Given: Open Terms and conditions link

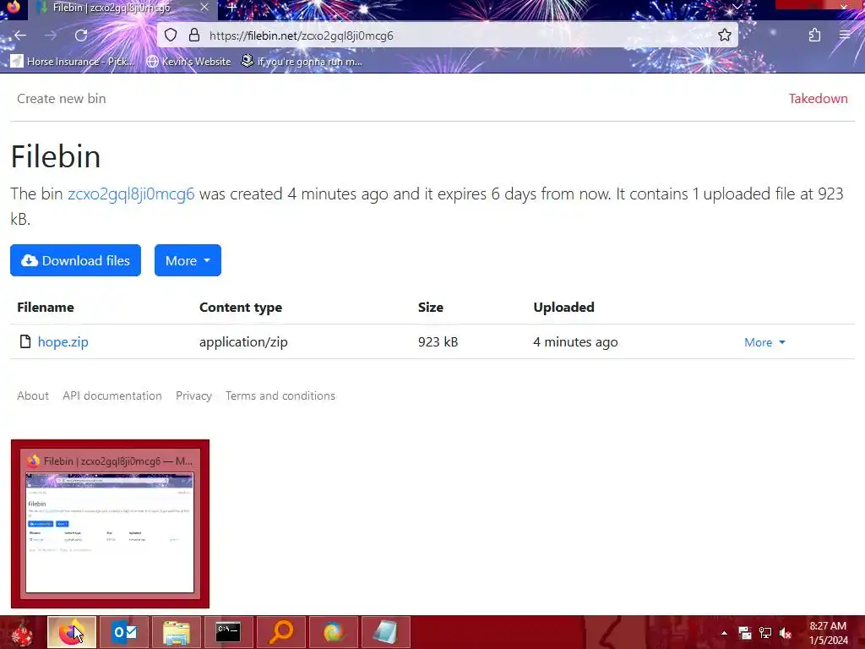Looking at the screenshot, I should tap(280, 395).
